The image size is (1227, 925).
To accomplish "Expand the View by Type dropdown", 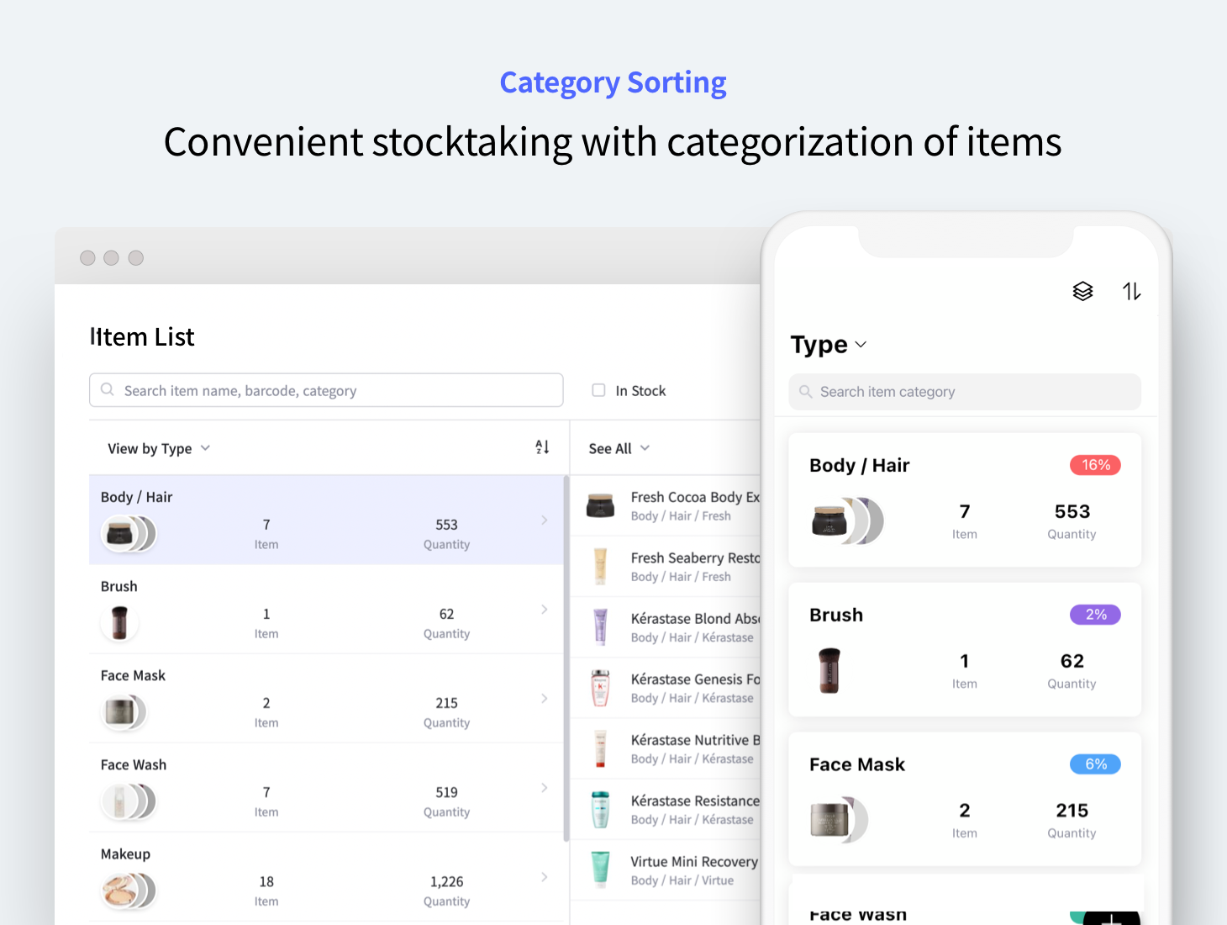I will (x=158, y=447).
